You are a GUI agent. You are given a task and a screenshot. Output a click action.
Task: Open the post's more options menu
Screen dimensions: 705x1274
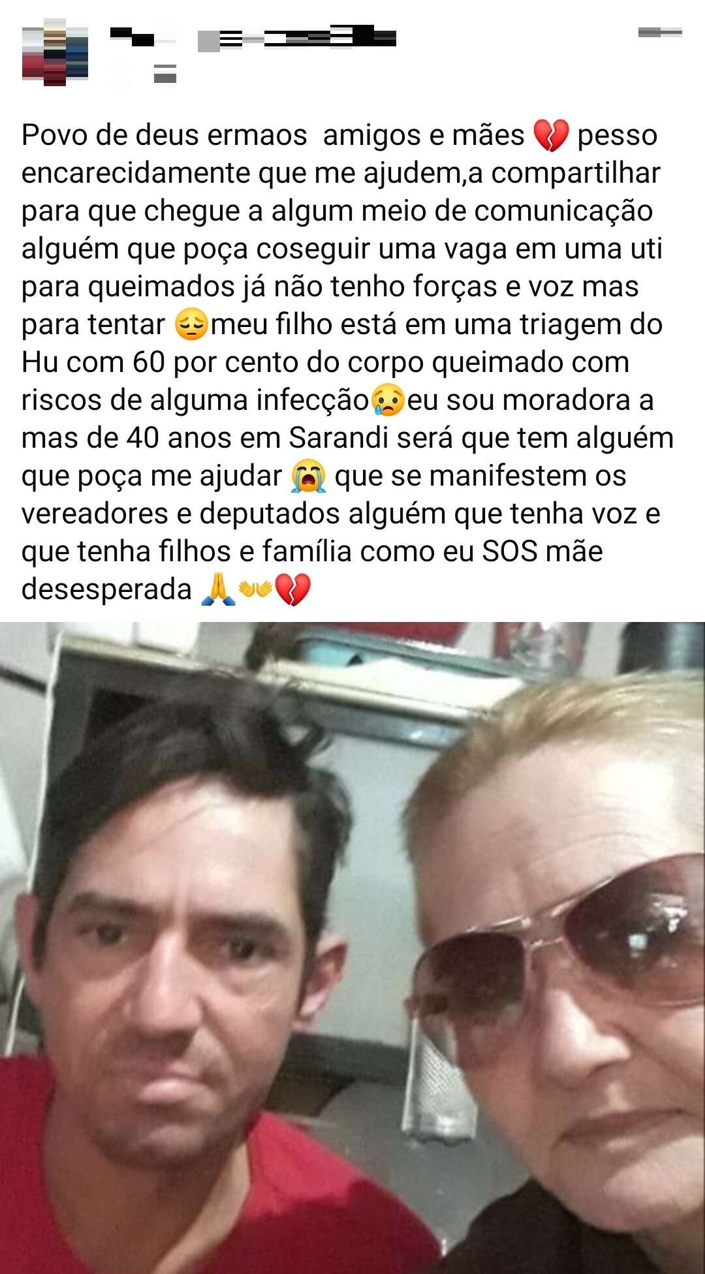(x=660, y=32)
